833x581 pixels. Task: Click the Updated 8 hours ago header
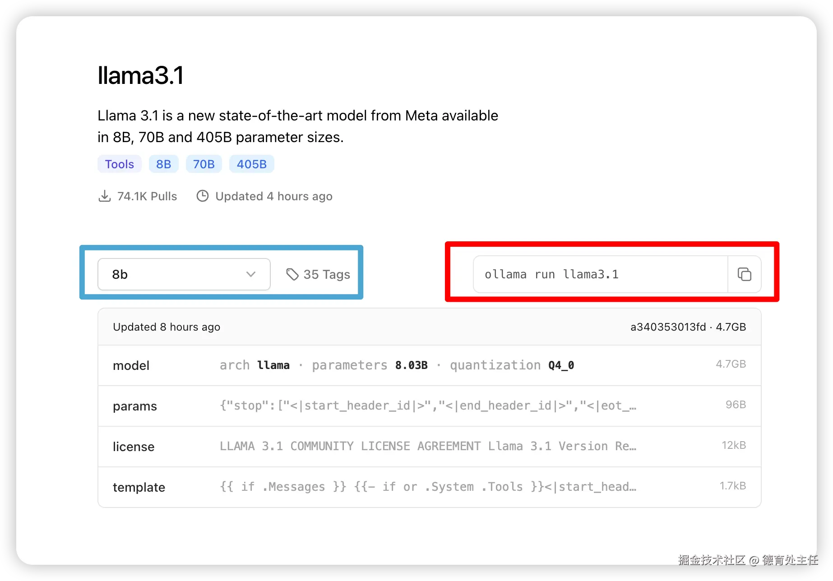click(x=167, y=327)
